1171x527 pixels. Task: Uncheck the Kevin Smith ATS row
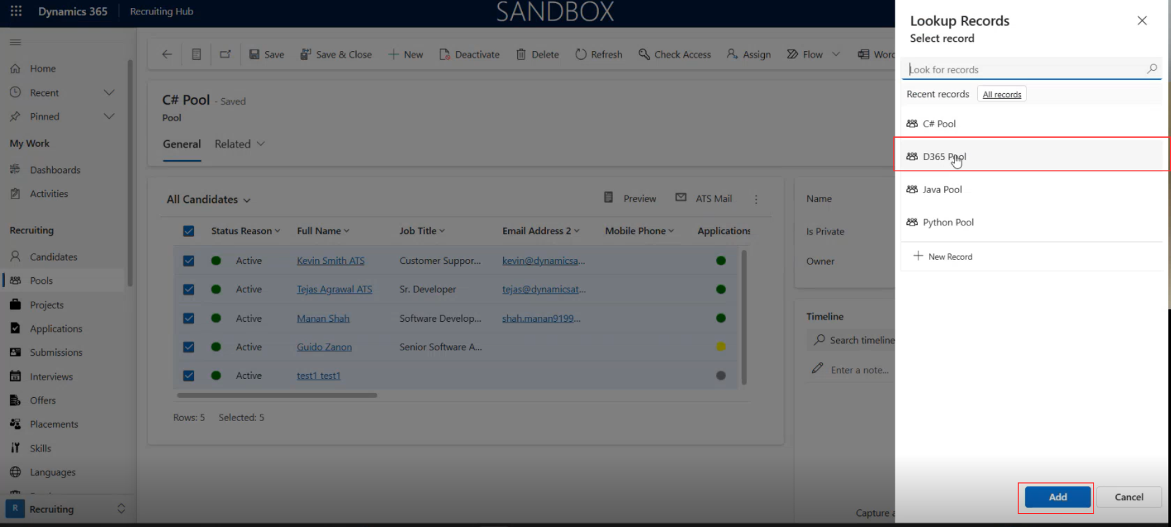[188, 261]
